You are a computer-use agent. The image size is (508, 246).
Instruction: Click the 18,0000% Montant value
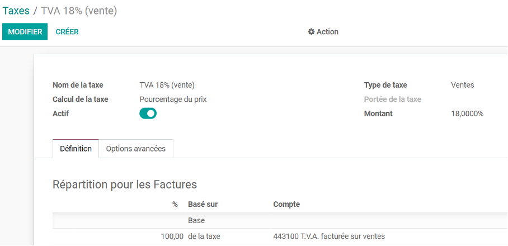click(467, 113)
